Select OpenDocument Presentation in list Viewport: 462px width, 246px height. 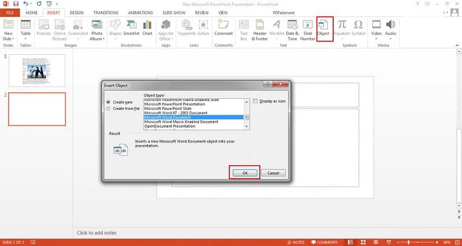pyautogui.click(x=194, y=126)
